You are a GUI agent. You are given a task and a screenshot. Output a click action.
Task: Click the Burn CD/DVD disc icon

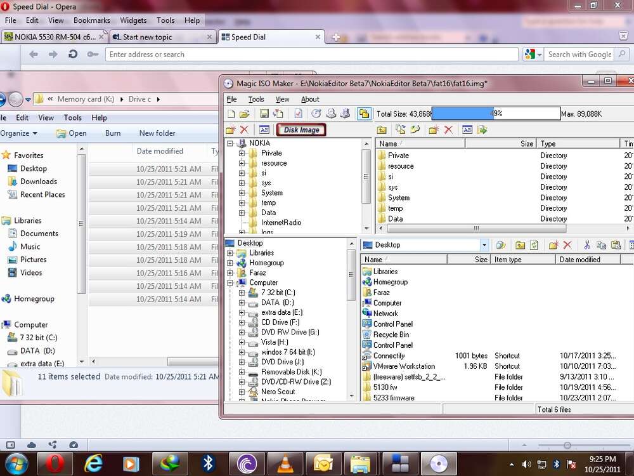pyautogui.click(x=316, y=114)
